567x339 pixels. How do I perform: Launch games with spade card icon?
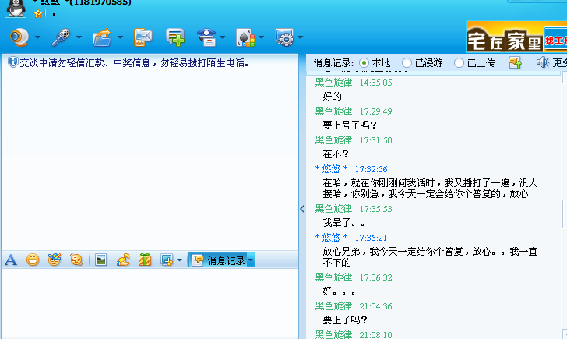(245, 37)
